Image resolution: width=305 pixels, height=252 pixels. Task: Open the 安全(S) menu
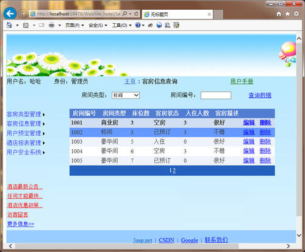98,26
